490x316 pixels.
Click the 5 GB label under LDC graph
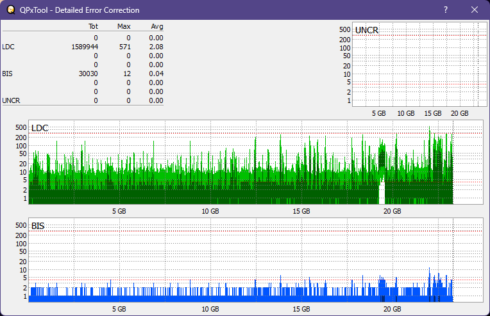tap(119, 211)
